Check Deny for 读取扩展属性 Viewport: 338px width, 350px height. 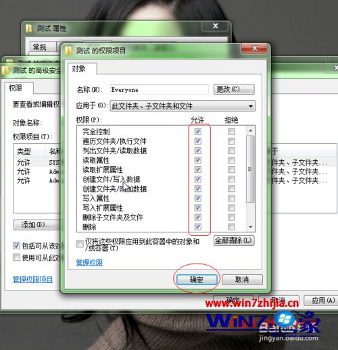(x=231, y=170)
